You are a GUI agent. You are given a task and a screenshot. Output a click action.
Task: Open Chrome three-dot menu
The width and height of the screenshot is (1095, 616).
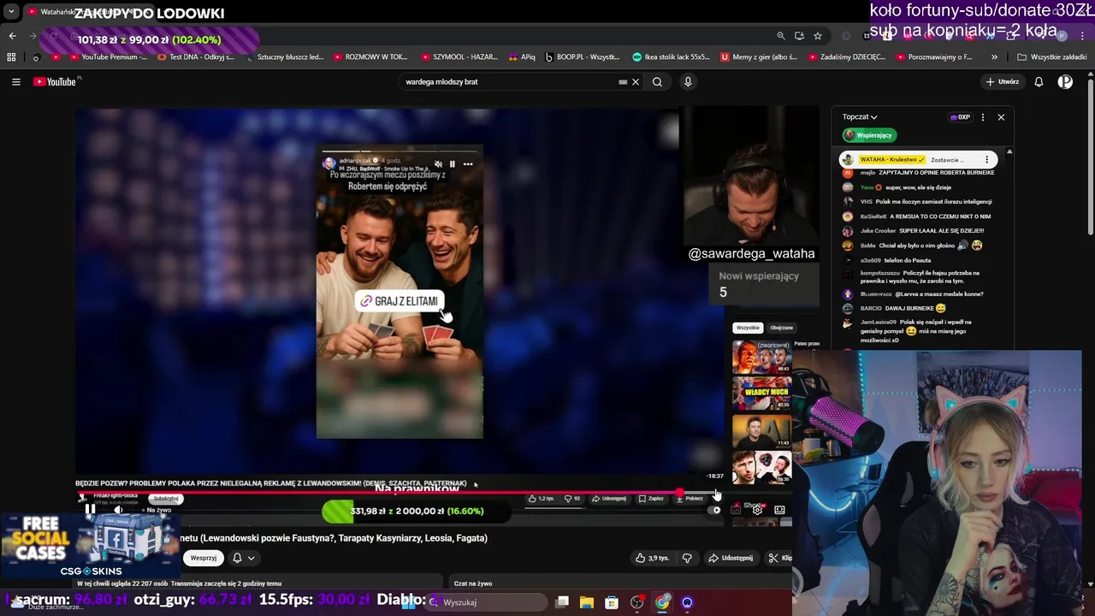1083,36
